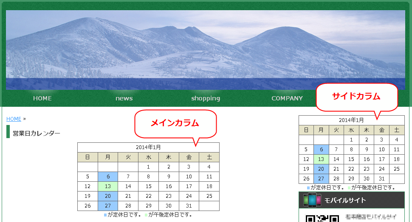
Task: Click the blue legend swatch under the main calendar
Action: 105,215
